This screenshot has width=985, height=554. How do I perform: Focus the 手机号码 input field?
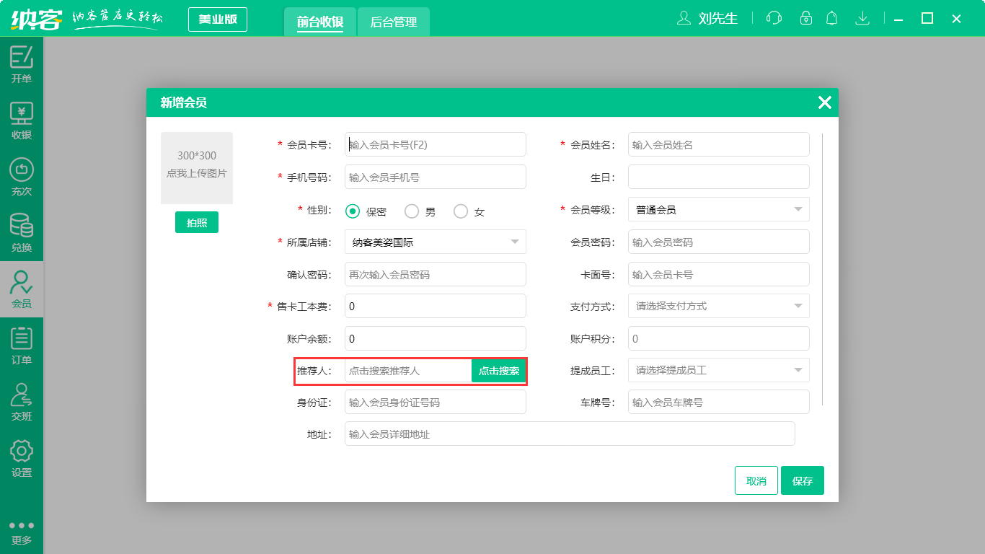click(436, 177)
